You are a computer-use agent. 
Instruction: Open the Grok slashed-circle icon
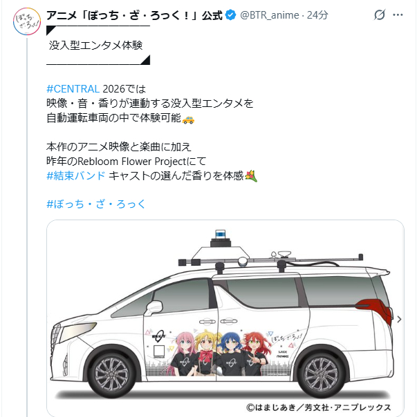tap(379, 14)
